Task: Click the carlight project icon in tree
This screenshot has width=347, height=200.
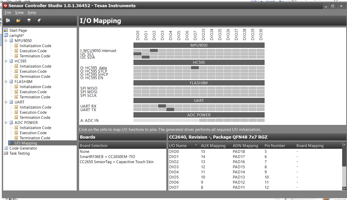Action: (6, 35)
